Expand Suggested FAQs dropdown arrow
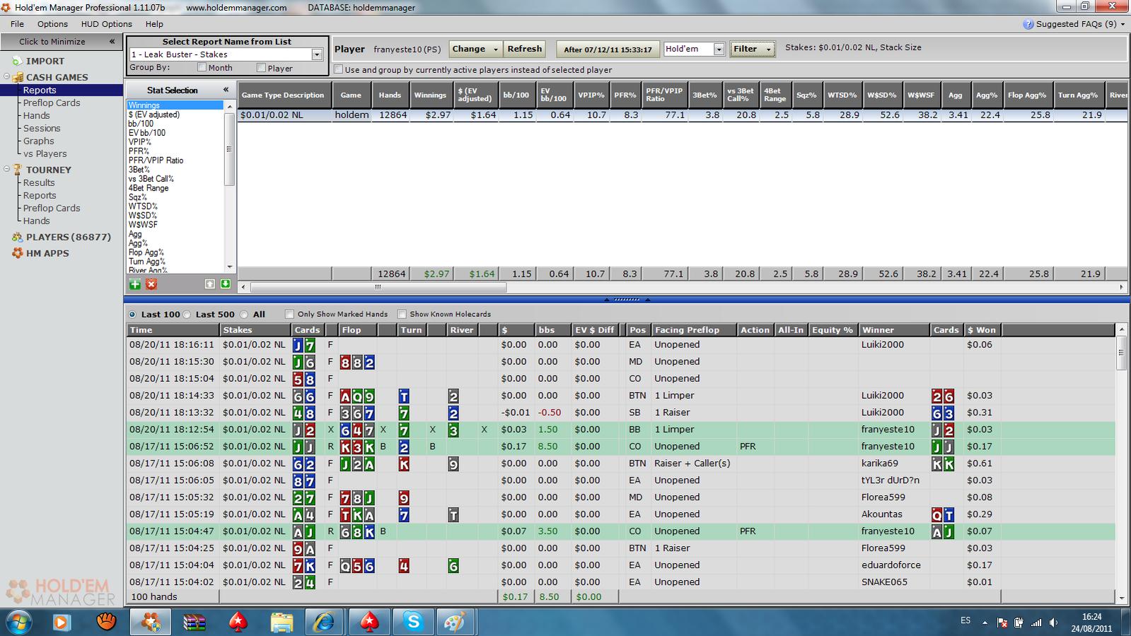 (1123, 24)
